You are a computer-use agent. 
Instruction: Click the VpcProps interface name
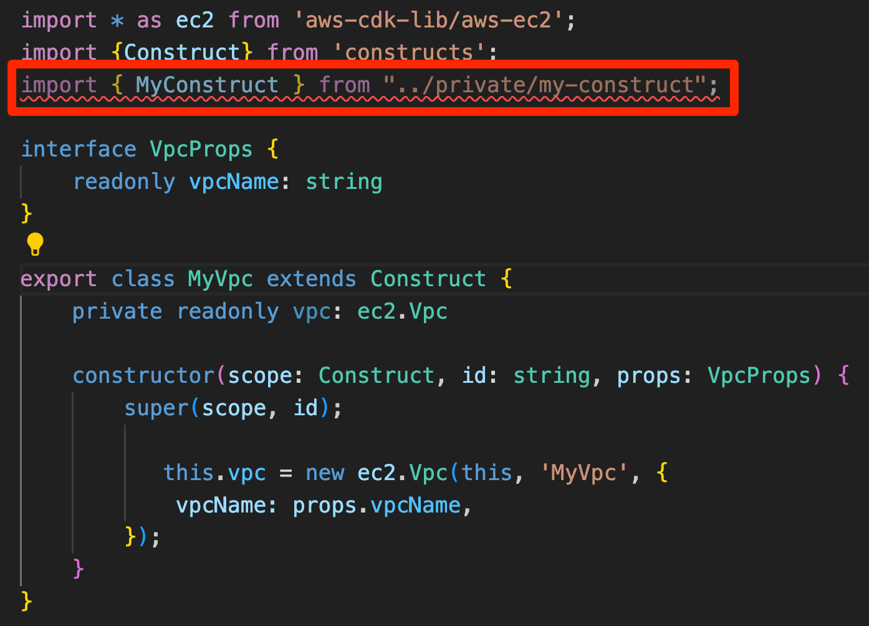201,149
